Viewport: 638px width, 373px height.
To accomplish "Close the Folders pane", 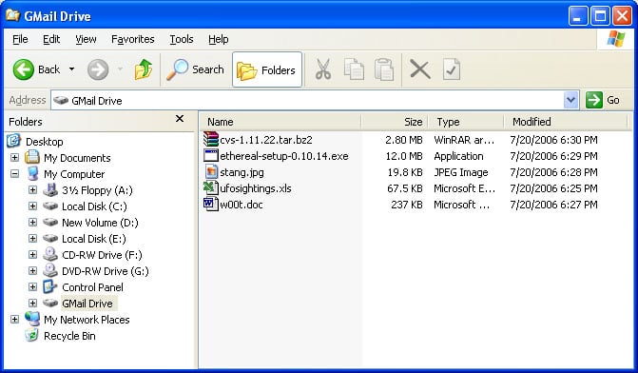I will tap(180, 119).
